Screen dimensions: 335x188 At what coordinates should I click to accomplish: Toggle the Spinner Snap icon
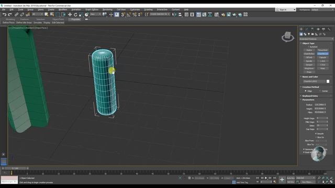pos(140,15)
